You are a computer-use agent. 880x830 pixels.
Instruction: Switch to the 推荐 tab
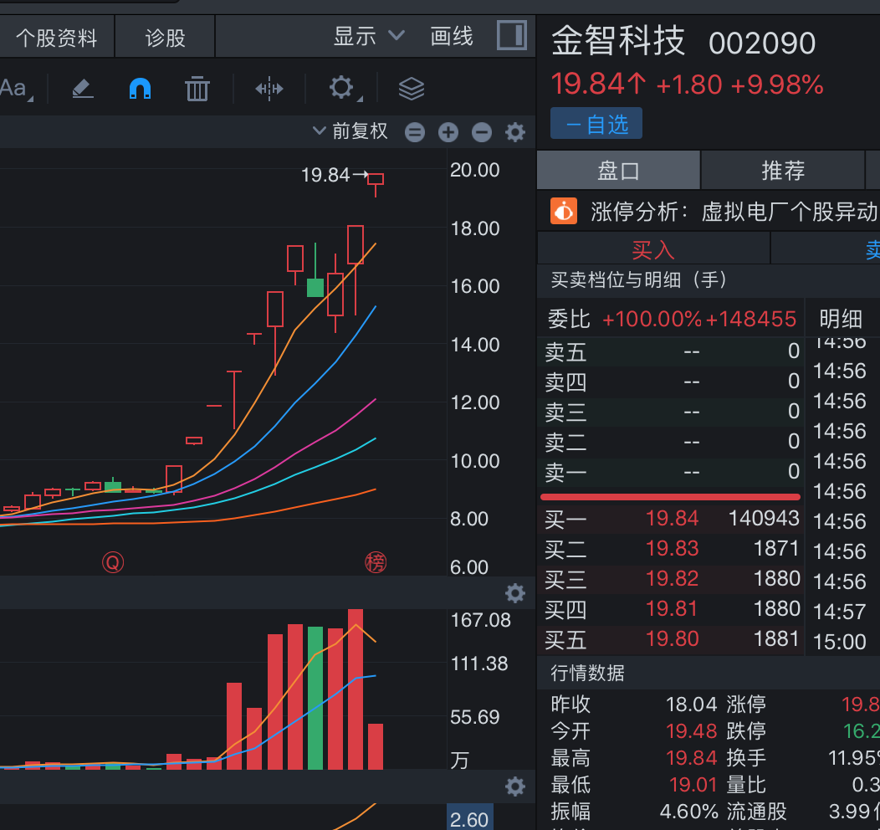tap(782, 171)
